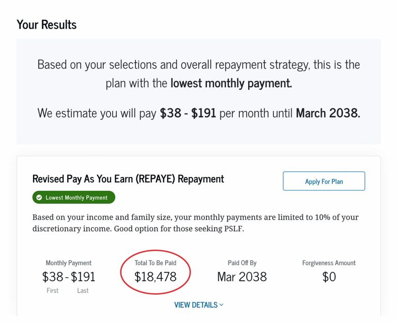The height and width of the screenshot is (322, 397).
Task: Click the $0 forgiveness value
Action: pyautogui.click(x=329, y=277)
